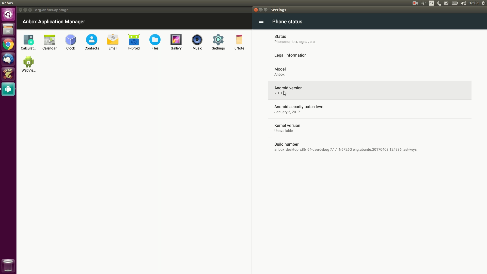
Task: Close the Settings window
Action: (x=256, y=10)
